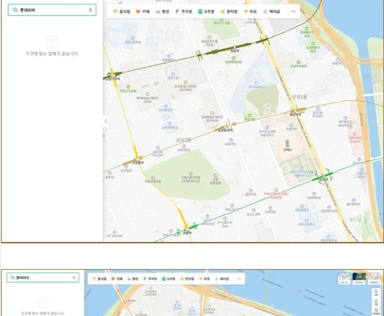Screen dimensions: 384x316
Task: Clear the lower search field with X
Action: pos(74,278)
